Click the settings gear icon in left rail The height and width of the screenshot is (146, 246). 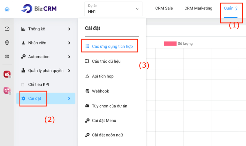click(x=7, y=43)
